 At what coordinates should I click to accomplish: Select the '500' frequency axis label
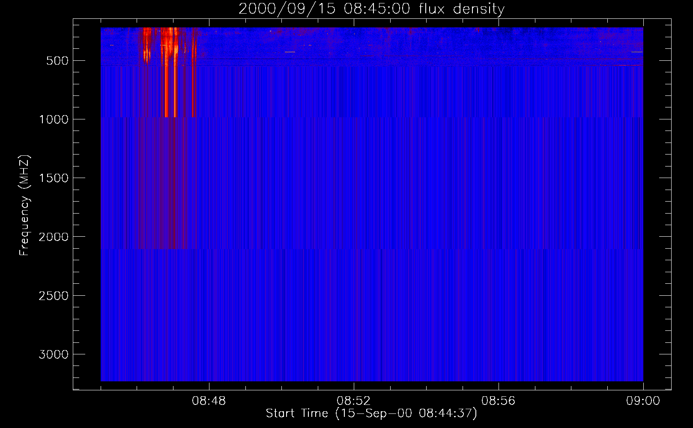[x=57, y=61]
